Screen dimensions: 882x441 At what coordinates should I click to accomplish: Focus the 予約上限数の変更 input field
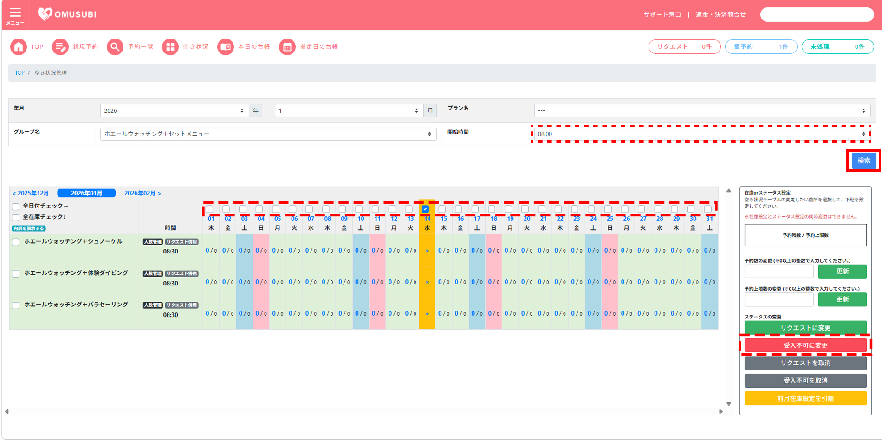(x=779, y=299)
